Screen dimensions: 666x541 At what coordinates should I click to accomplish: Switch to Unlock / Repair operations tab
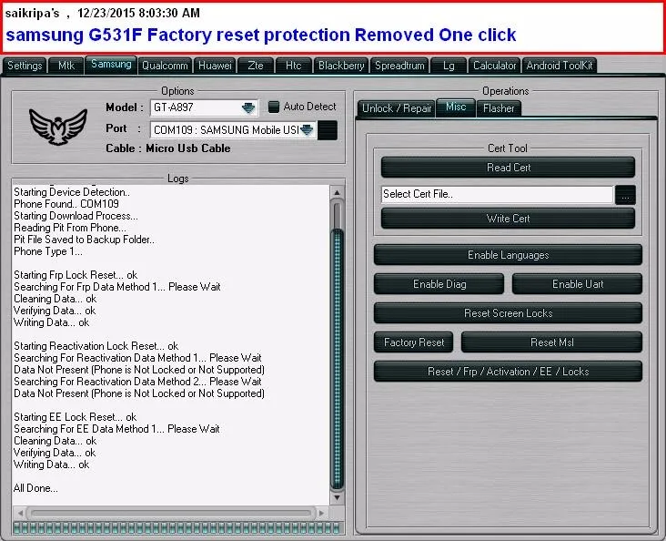[397, 108]
